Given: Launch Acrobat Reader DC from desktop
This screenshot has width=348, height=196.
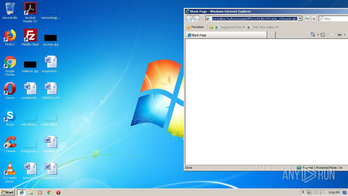Looking at the screenshot, I should click(x=30, y=12).
